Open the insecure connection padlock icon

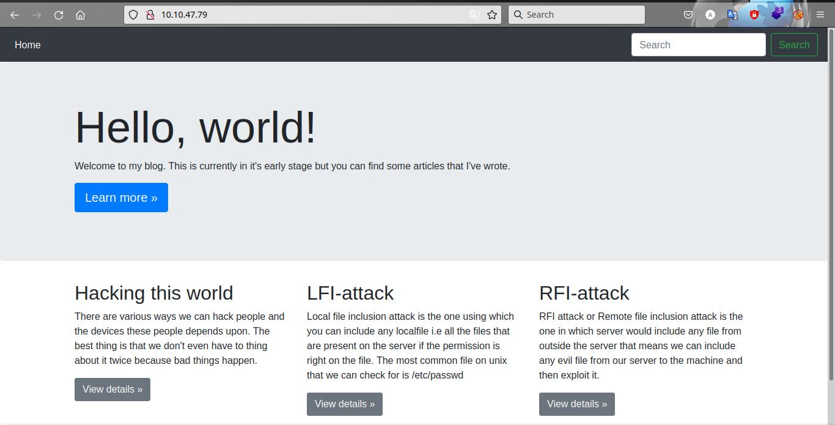(150, 15)
